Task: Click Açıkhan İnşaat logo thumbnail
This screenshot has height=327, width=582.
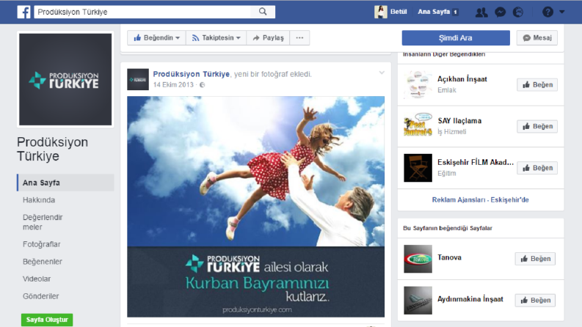Action: pyautogui.click(x=418, y=84)
